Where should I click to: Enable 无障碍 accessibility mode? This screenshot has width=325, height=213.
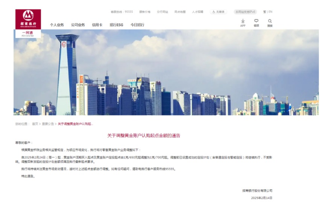pos(218,12)
